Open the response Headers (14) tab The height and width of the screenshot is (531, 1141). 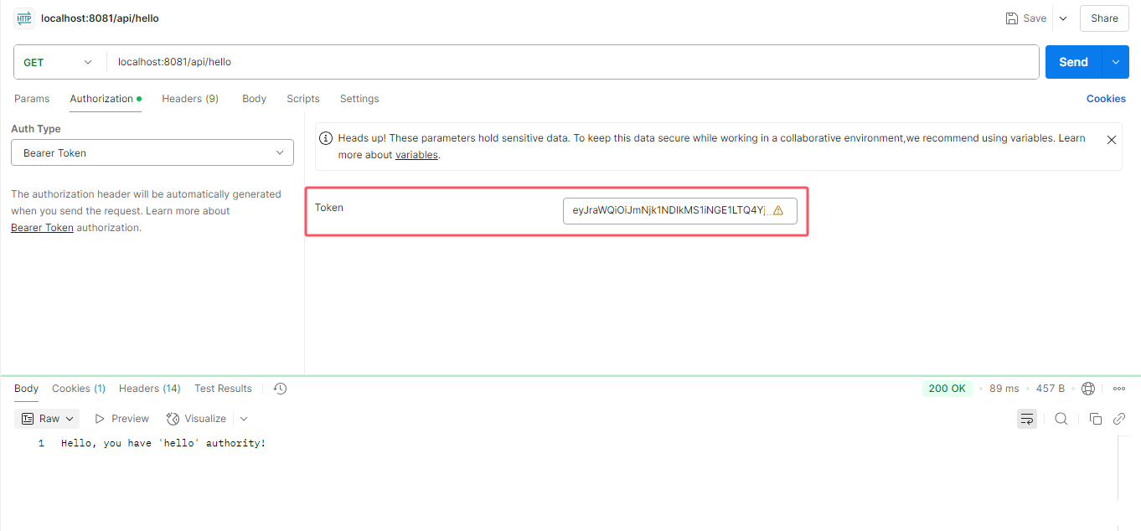click(150, 389)
